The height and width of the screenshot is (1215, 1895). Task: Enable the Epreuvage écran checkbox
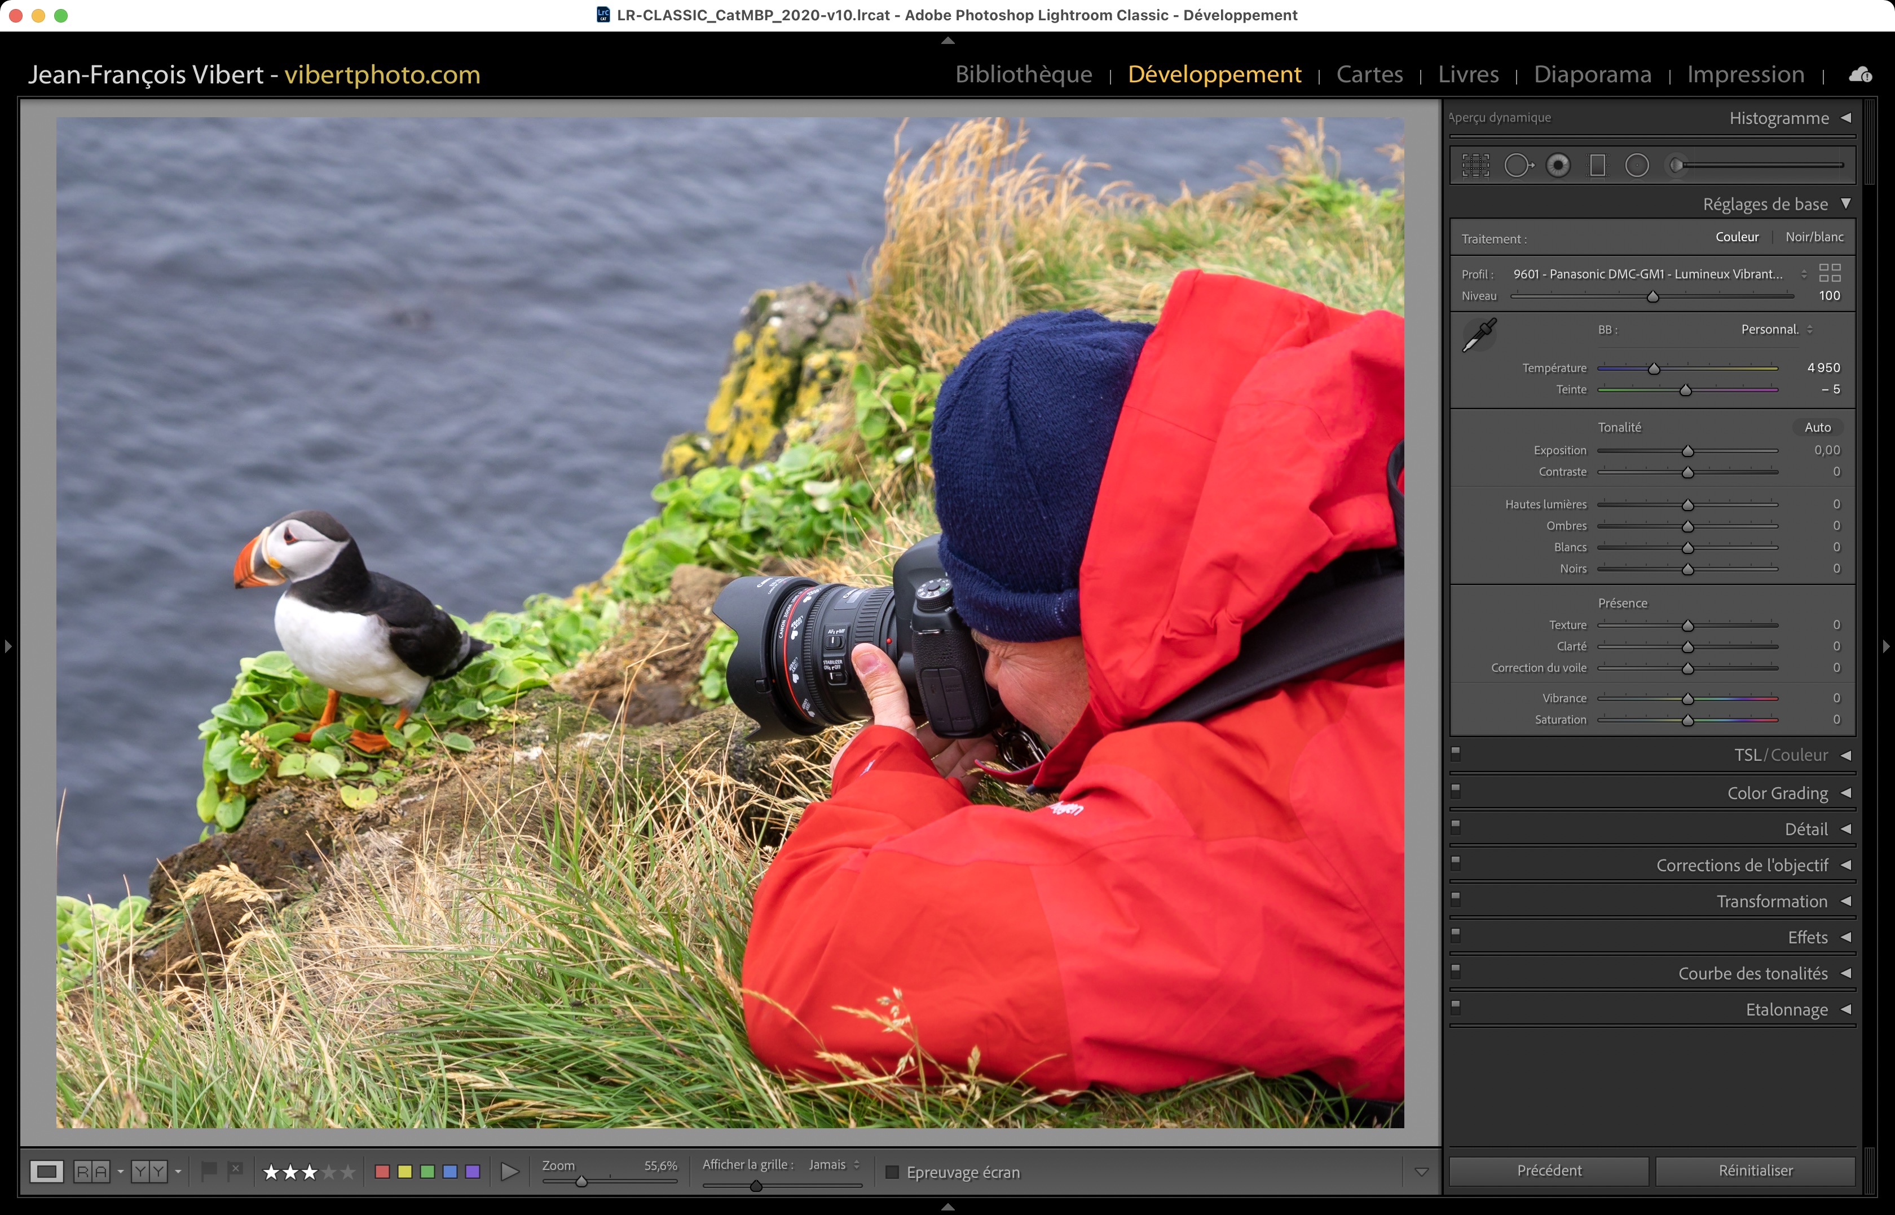(x=892, y=1172)
